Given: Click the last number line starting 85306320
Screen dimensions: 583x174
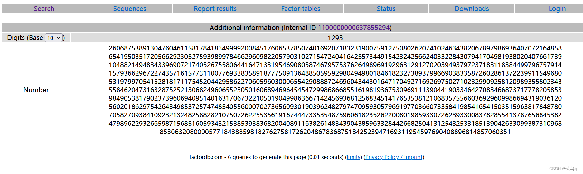Looking at the screenshot, I should [x=335, y=132].
